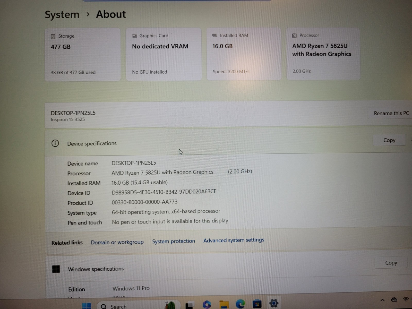Viewport: 412px width, 309px height.
Task: Copy the device specifications
Action: [389, 140]
